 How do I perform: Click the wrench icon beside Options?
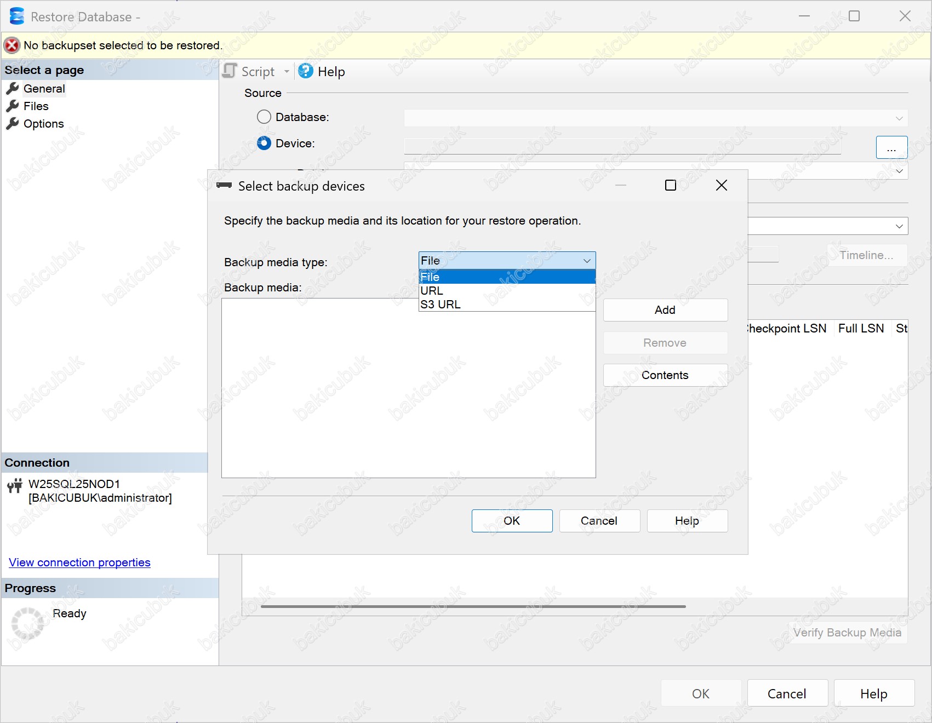[13, 124]
